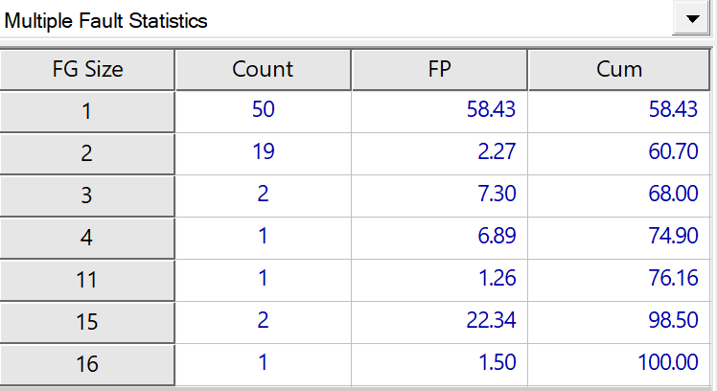717x391 pixels.
Task: Select the FP cell with value 1.26
Action: click(x=496, y=279)
